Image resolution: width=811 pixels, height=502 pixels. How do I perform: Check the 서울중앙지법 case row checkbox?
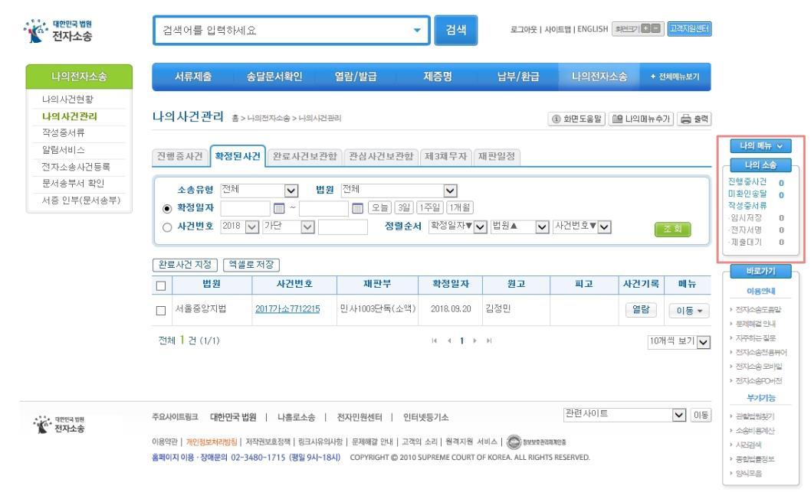coord(161,311)
